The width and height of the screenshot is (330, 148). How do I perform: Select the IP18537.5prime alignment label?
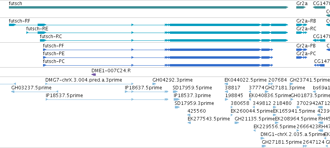click(x=64, y=96)
